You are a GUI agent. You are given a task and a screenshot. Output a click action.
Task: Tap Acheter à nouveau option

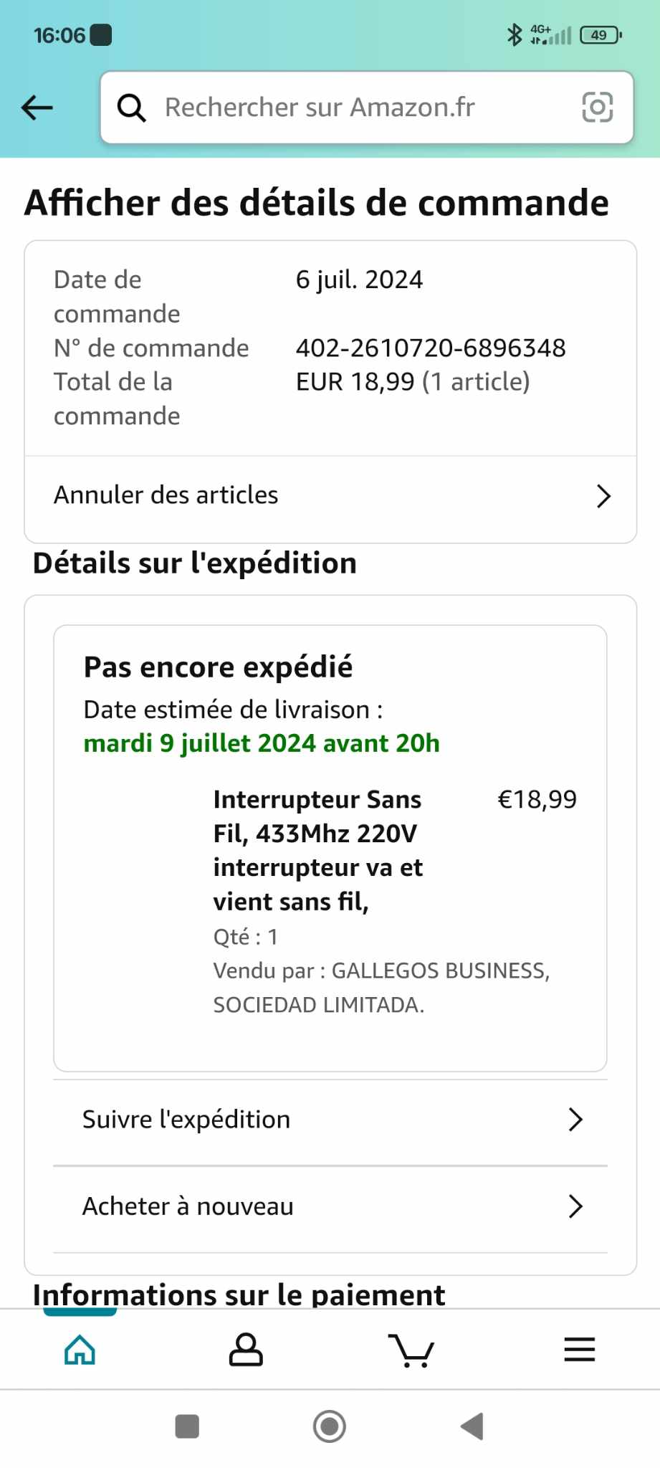pyautogui.click(x=188, y=1207)
